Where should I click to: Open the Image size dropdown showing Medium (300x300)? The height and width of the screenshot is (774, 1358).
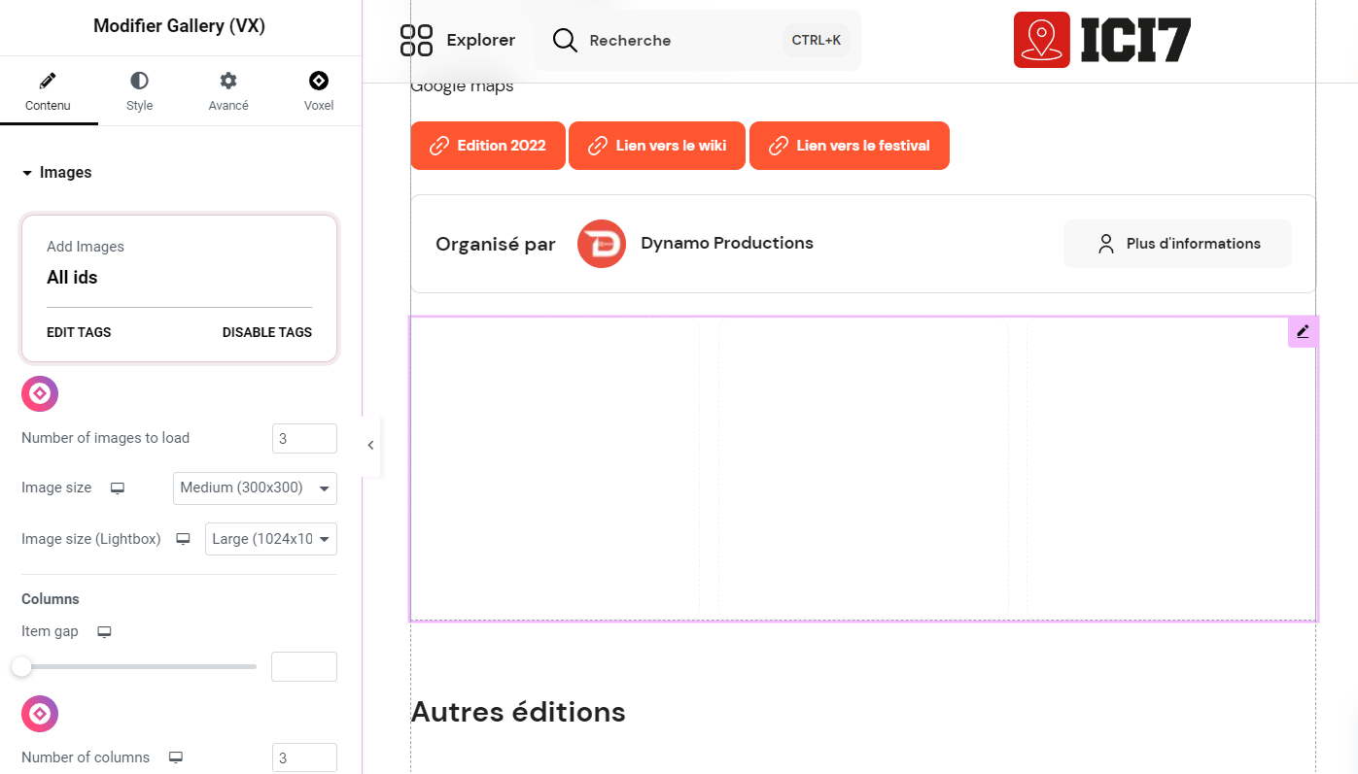coord(255,488)
